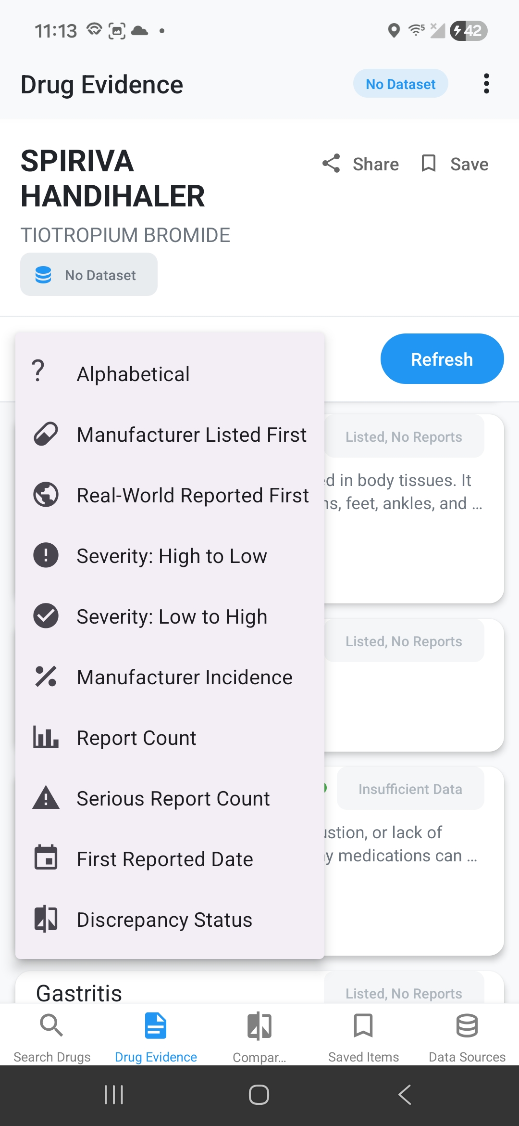Open Data Sources database icon
Viewport: 519px width, 1126px height.
point(467,1025)
